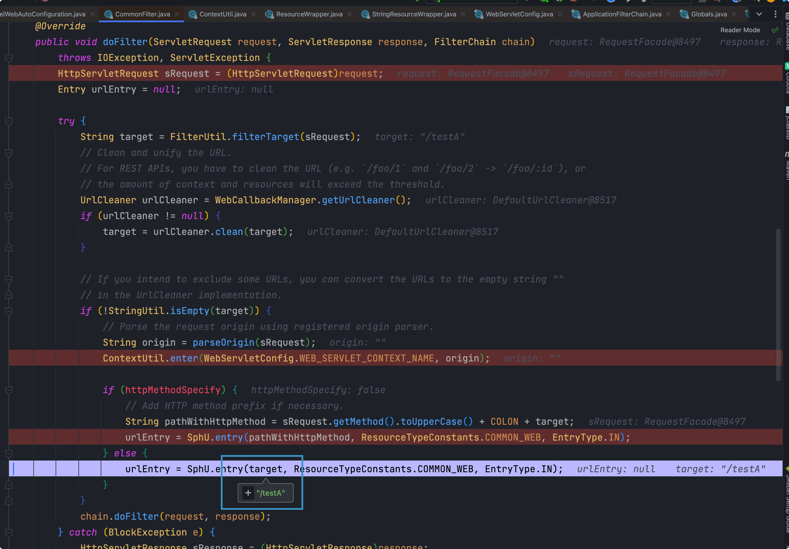Collapse the catch (BlockException e) block

[x=9, y=533]
